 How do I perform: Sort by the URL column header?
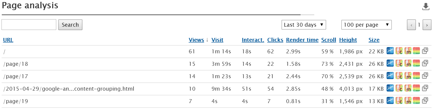8,40
